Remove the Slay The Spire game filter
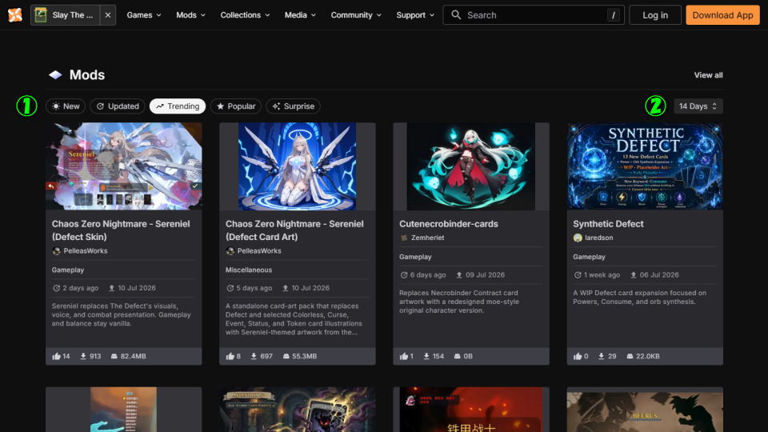The width and height of the screenshot is (768, 432). click(108, 15)
